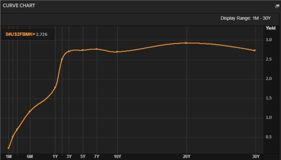Click the 1.5 yield axis value
281x160 pixels.
269,98
